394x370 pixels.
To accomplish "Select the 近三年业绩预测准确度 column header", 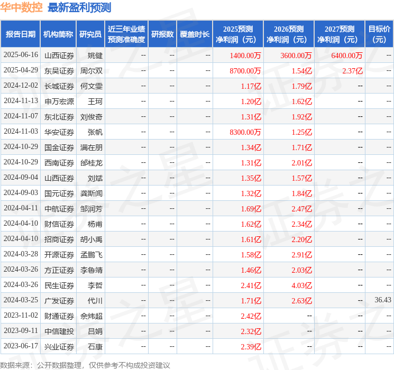I will coord(126,34).
